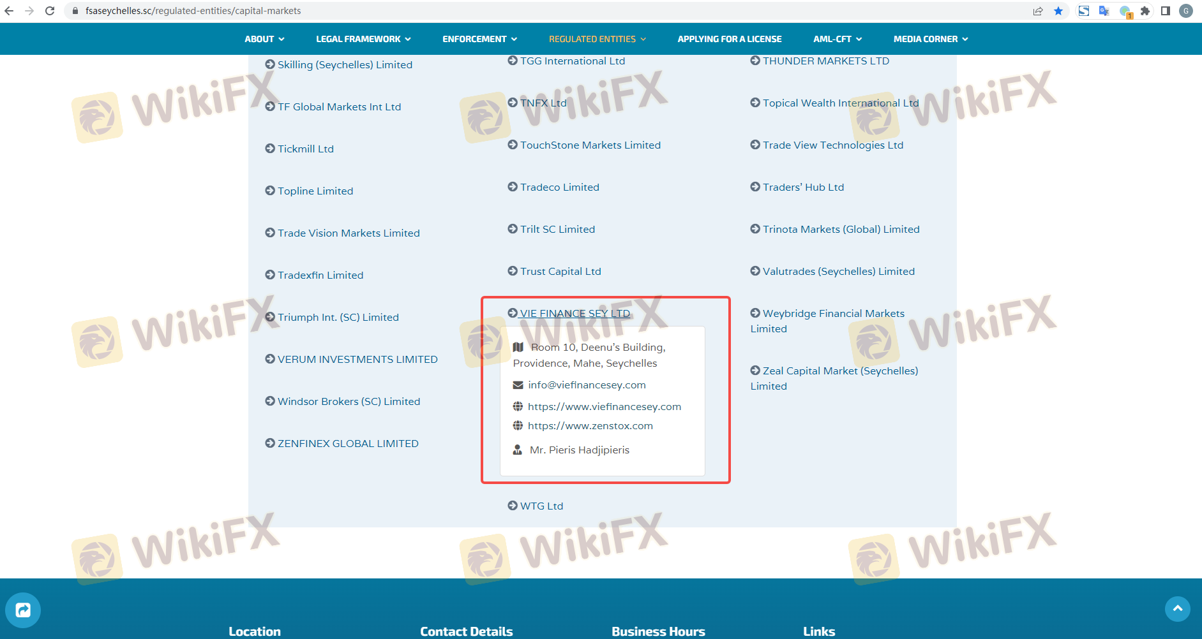The image size is (1202, 639).
Task: Click arrow icon next to Trust Capital Ltd
Action: tap(513, 271)
